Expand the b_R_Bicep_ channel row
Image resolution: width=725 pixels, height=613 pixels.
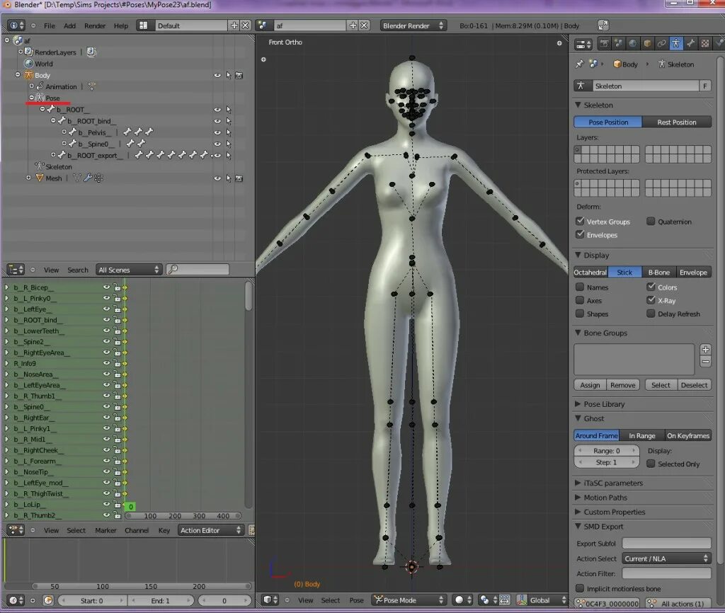(6, 287)
